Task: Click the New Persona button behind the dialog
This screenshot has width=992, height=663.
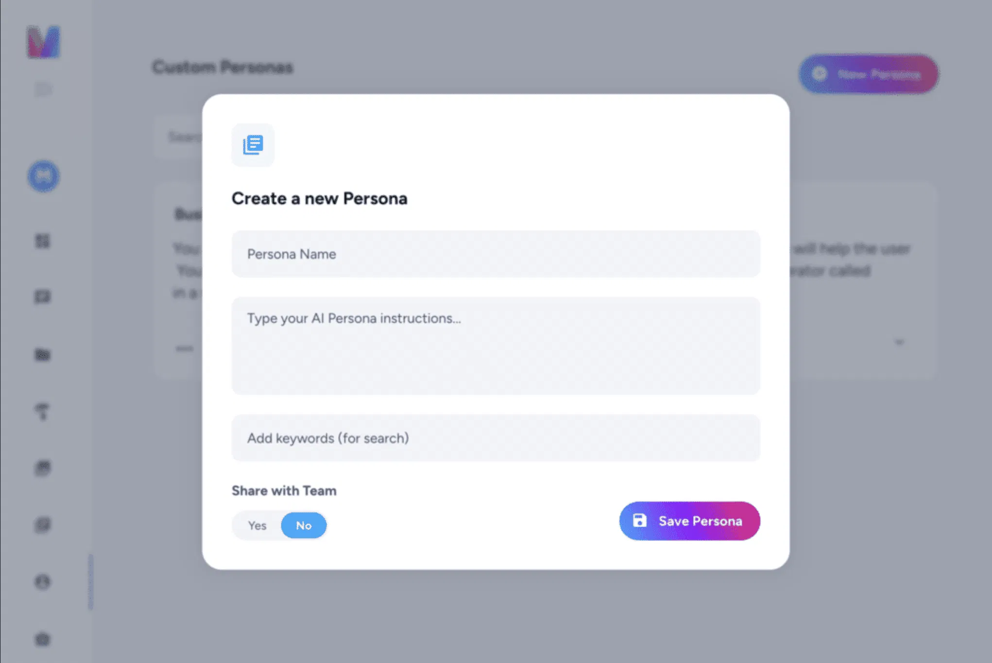Action: (869, 74)
